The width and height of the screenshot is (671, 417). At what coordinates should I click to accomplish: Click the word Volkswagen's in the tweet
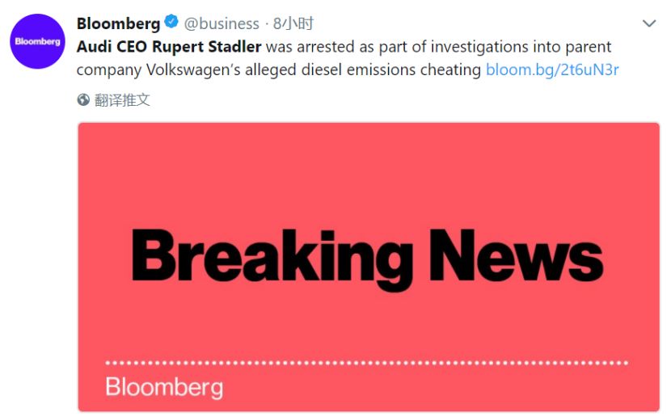coord(191,69)
